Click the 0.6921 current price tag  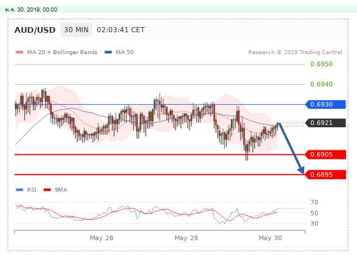point(325,123)
